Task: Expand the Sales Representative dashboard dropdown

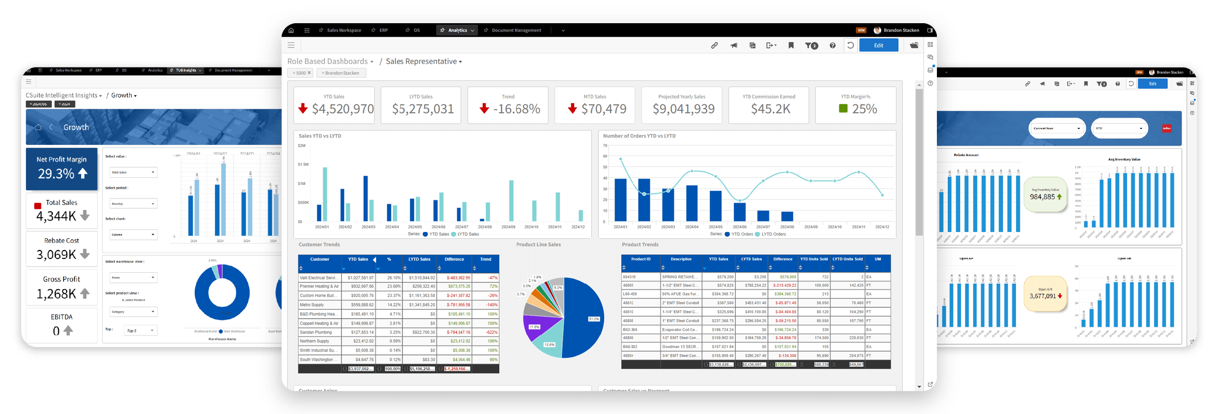Action: (x=460, y=62)
